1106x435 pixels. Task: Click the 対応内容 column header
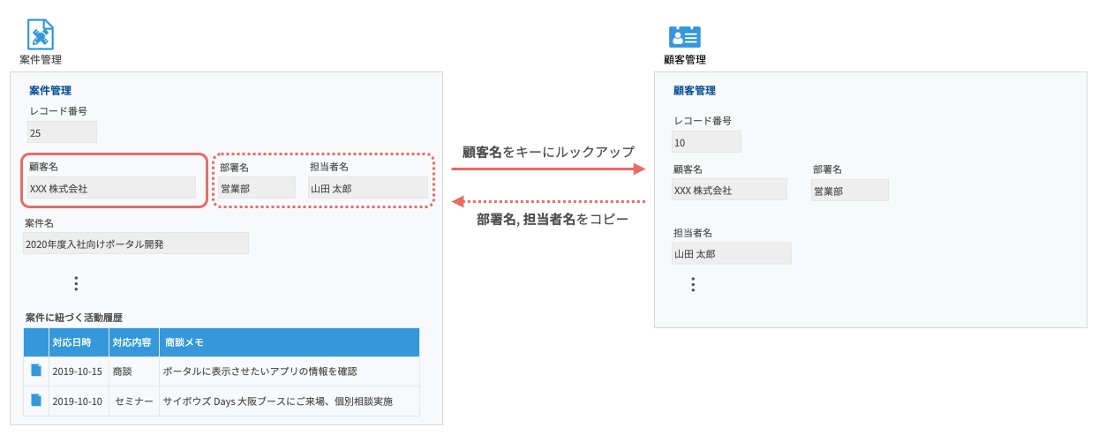pos(133,342)
